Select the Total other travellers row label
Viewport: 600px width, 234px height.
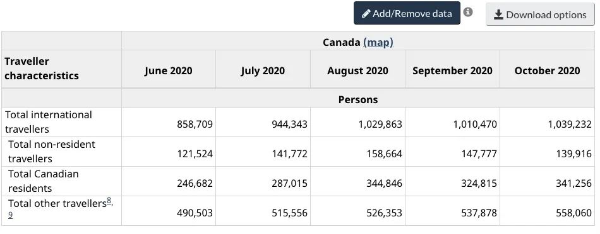[x=57, y=204]
